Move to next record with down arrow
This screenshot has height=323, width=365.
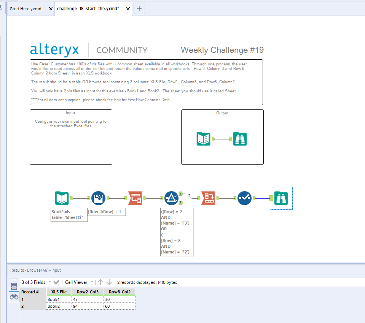coord(109,282)
